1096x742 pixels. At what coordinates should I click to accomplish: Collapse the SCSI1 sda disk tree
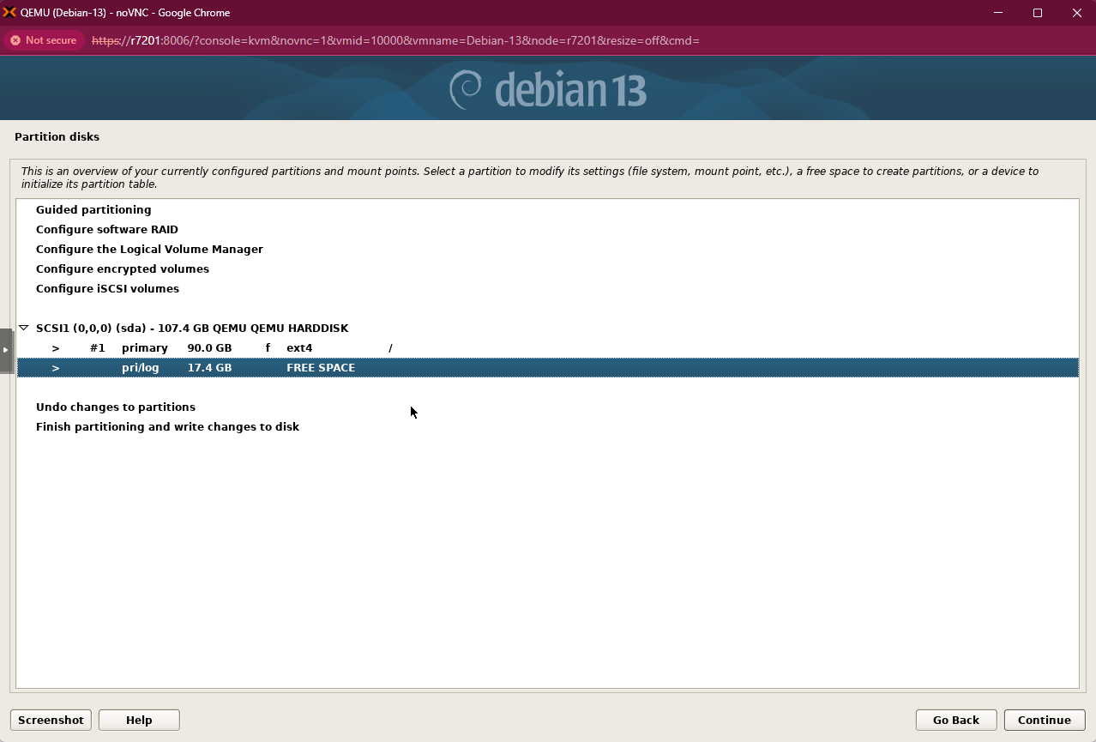[x=24, y=328]
